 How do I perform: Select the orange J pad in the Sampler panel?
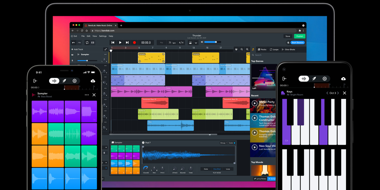[136, 163]
